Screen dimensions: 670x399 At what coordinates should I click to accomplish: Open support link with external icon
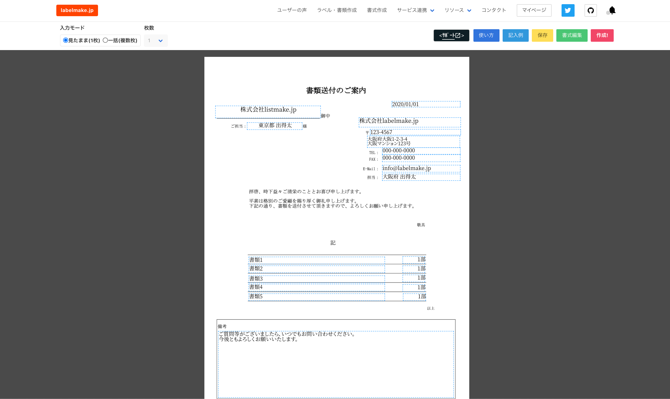pos(451,35)
